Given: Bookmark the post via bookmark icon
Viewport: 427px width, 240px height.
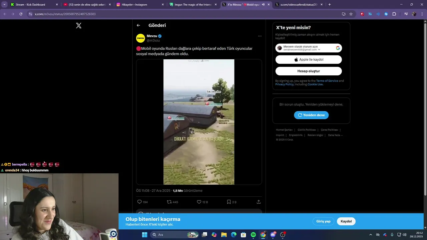Looking at the screenshot, I should click(229, 202).
